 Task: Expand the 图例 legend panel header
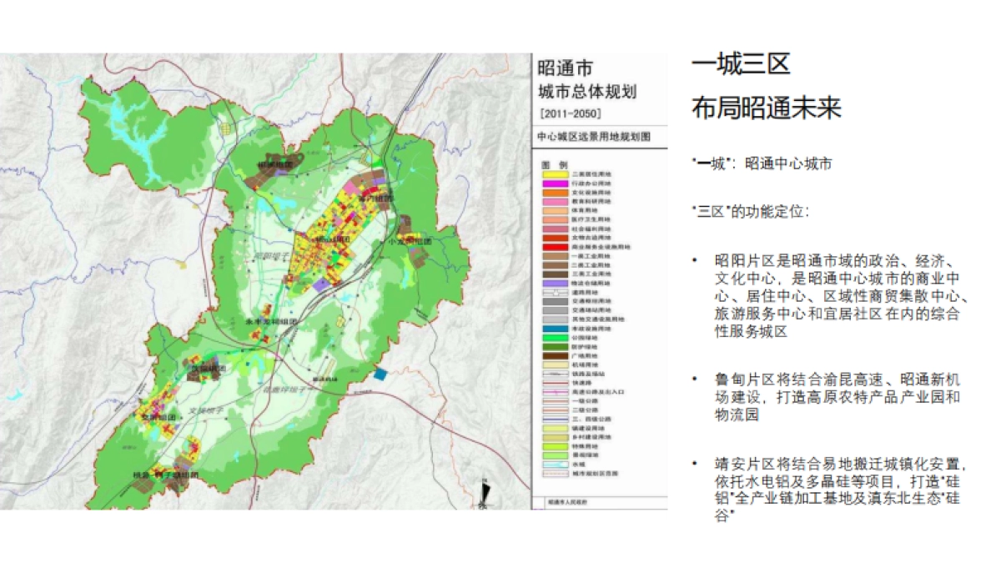(x=551, y=163)
